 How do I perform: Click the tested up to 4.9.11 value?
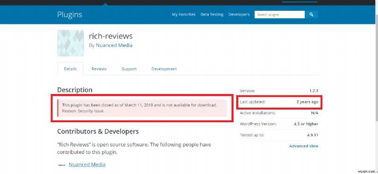tap(312, 135)
